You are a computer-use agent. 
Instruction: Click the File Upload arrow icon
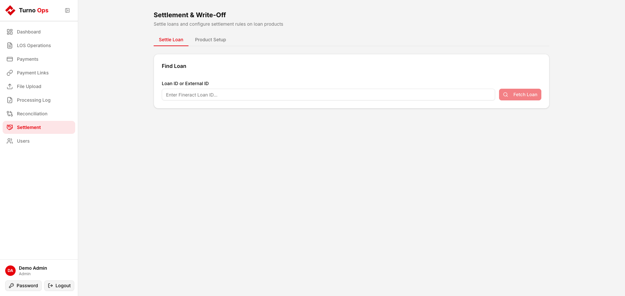[10, 86]
